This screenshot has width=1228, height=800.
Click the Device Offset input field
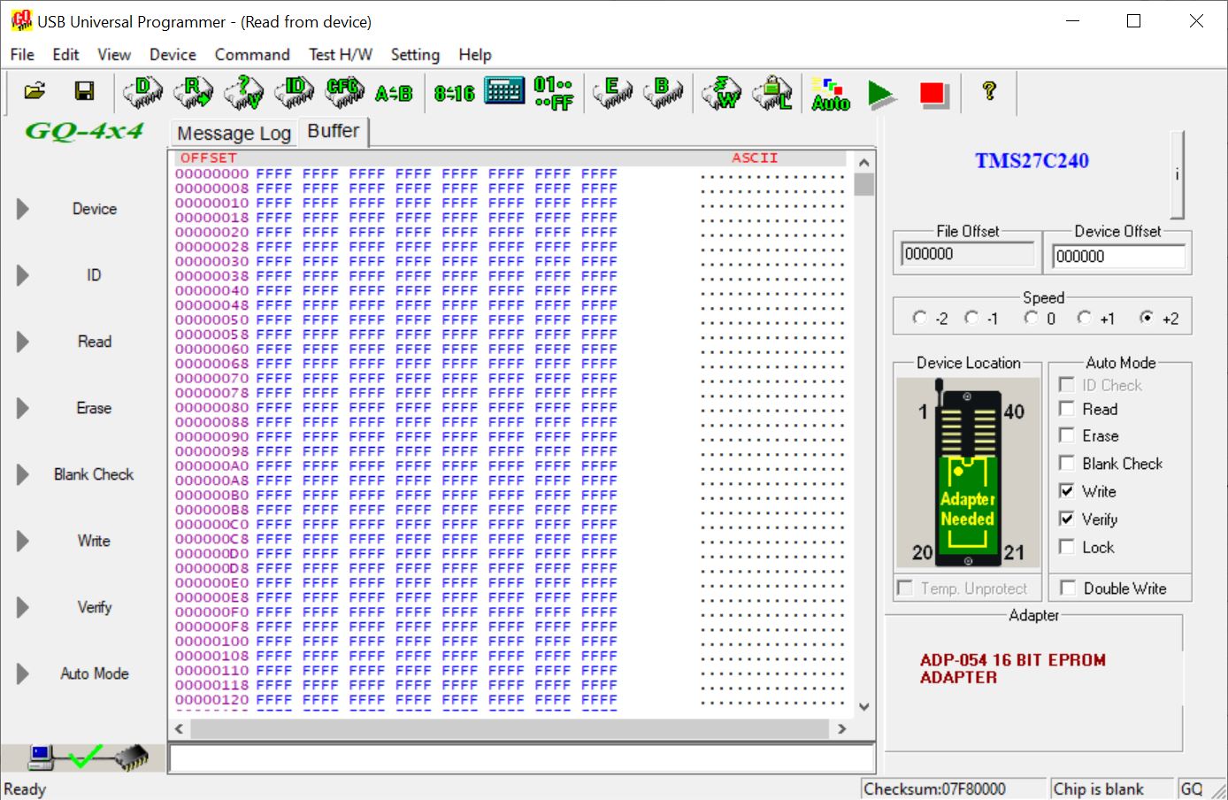click(1118, 256)
